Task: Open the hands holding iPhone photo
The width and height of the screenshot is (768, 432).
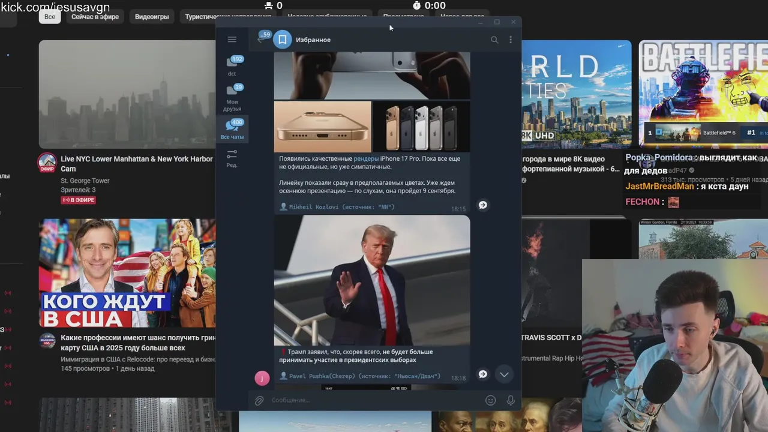Action: tap(372, 76)
